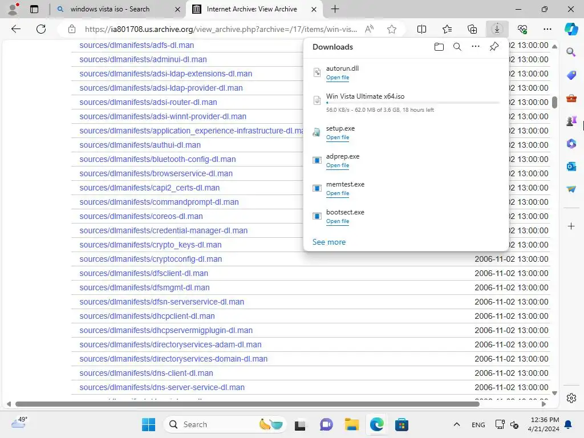Open the Collections icon
Viewport: 584px width, 438px height.
(472, 29)
